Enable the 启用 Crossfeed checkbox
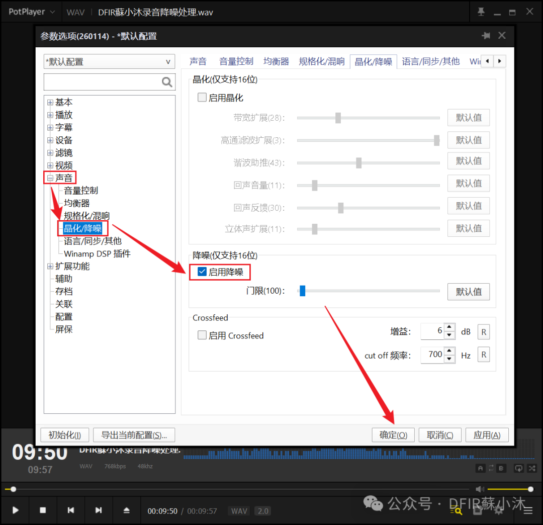Screen dimensions: 543x525 pyautogui.click(x=202, y=335)
